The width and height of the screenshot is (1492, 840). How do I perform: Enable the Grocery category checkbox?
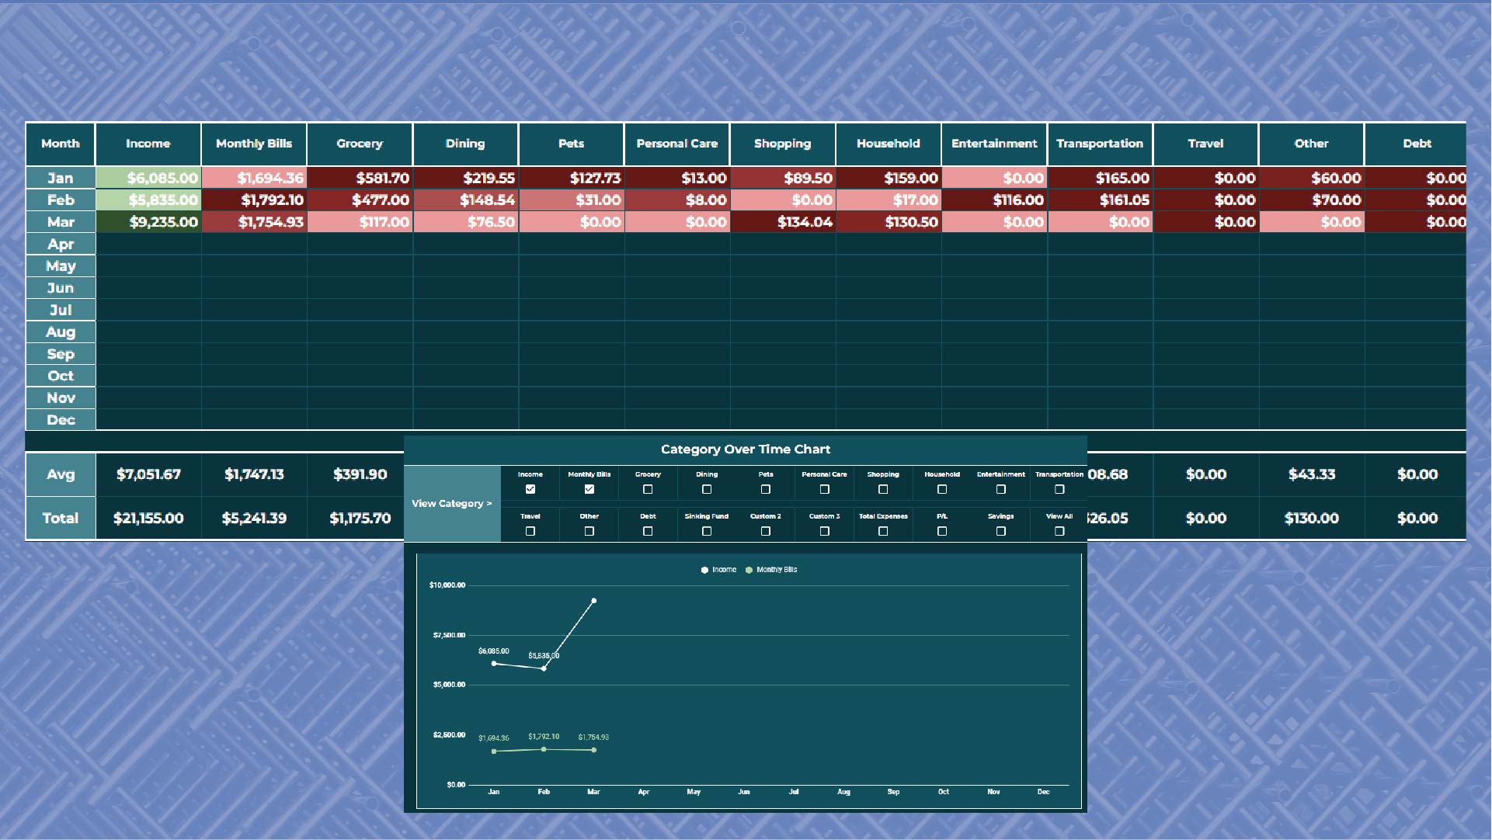coord(648,489)
